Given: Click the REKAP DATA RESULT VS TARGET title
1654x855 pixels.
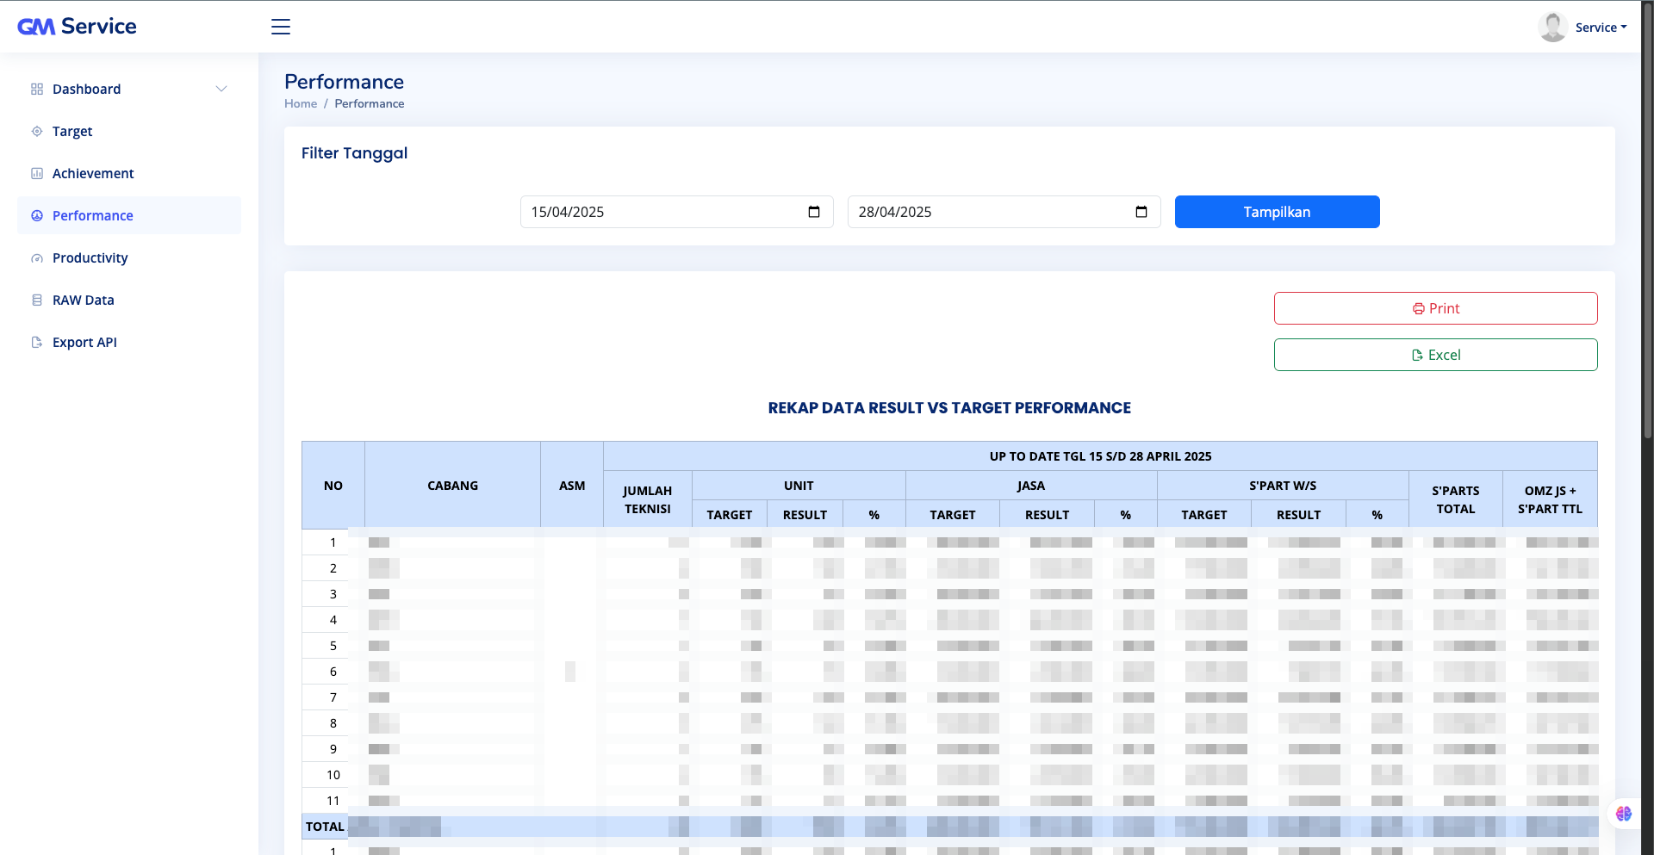Looking at the screenshot, I should coord(949,408).
